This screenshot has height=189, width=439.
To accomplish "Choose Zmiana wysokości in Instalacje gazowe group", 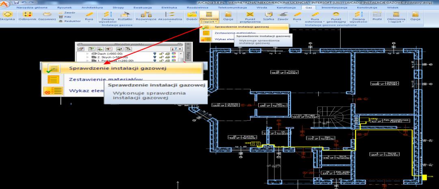I will (107, 17).
